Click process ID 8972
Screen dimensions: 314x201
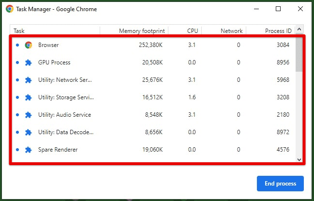(283, 132)
